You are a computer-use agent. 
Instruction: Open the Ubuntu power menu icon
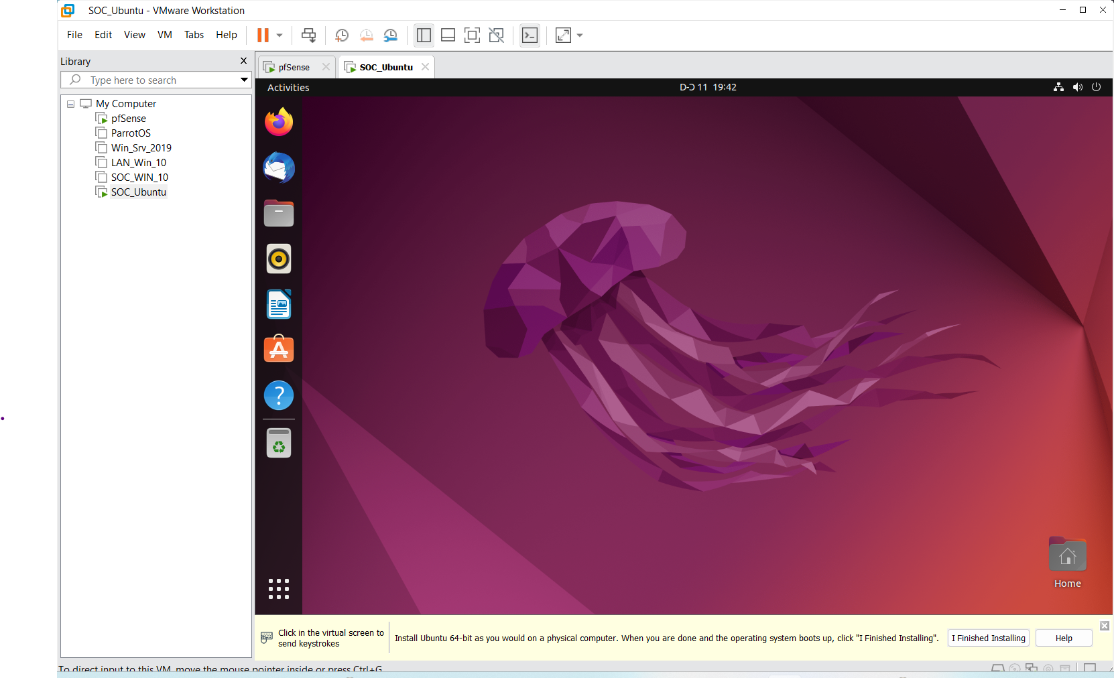coord(1096,87)
